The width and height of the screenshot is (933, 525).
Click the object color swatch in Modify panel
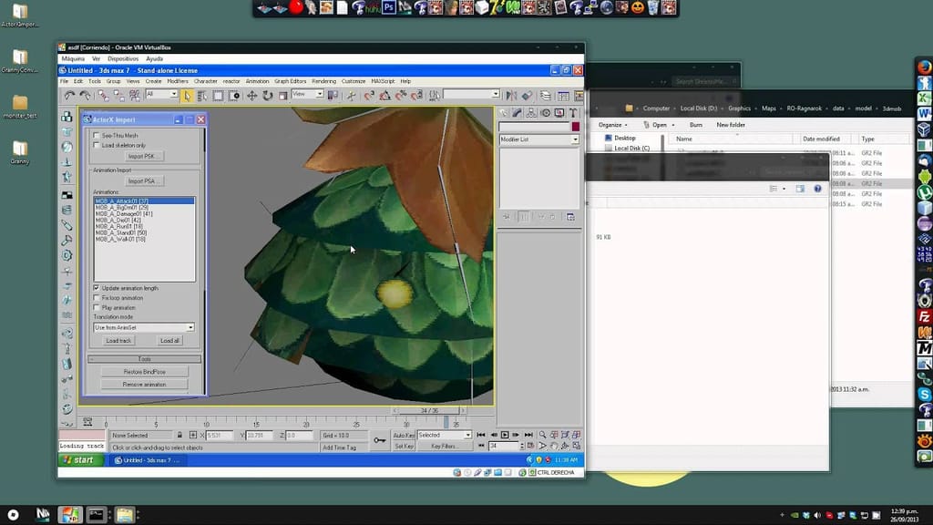point(576,126)
